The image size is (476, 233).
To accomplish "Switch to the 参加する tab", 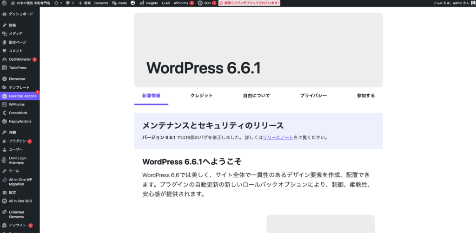I will [366, 96].
